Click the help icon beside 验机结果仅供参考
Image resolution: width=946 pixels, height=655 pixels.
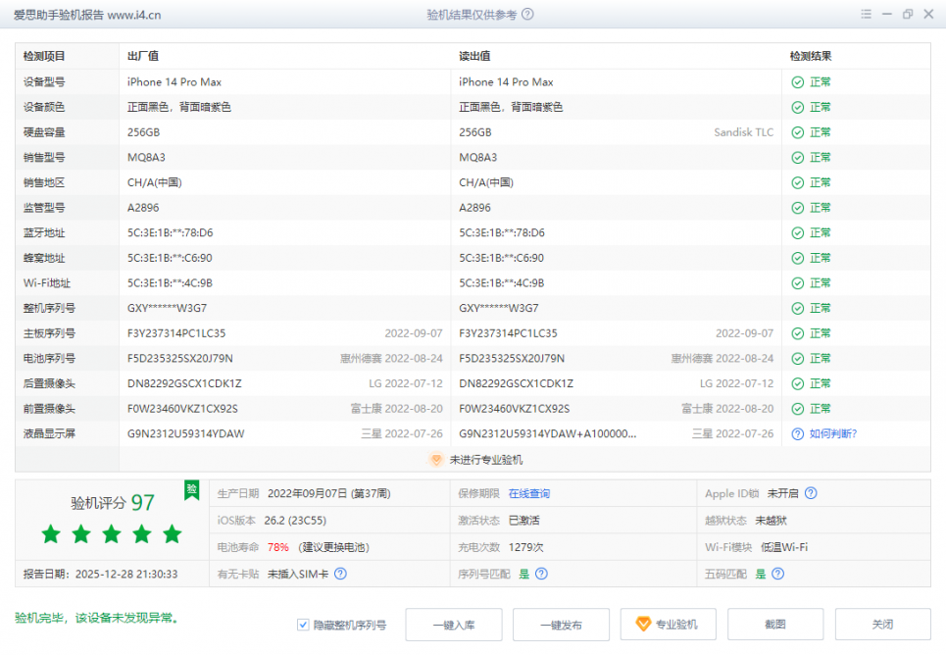coord(528,15)
